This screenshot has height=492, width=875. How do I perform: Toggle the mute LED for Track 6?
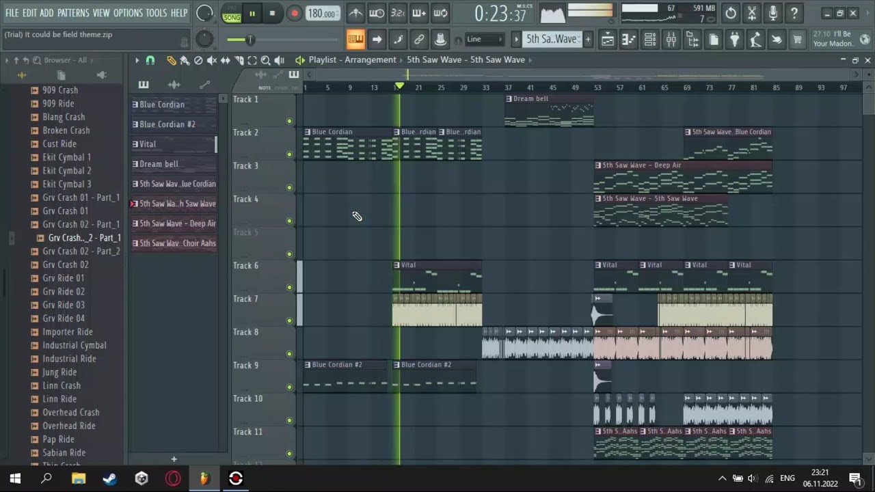point(289,287)
